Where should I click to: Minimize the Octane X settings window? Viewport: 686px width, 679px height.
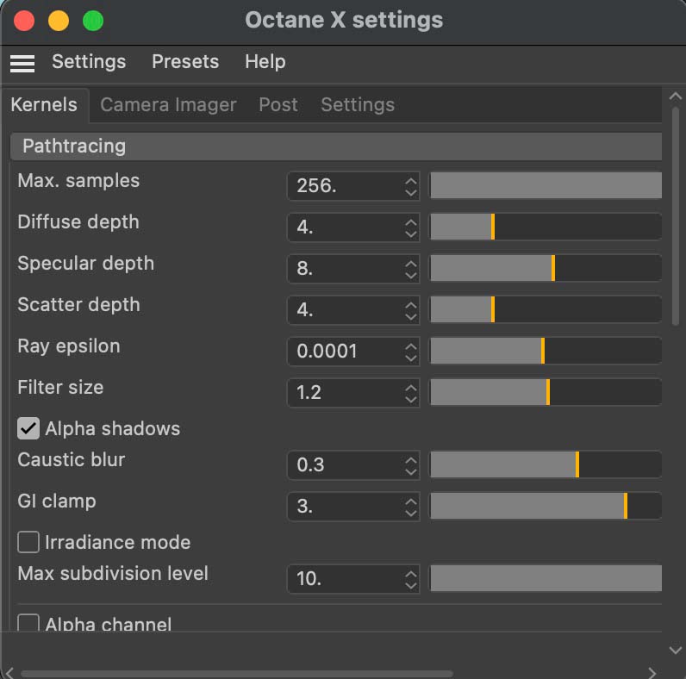(59, 21)
